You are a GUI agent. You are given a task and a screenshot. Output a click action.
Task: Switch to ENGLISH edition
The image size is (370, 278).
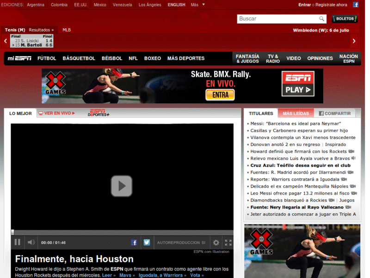pos(176,5)
